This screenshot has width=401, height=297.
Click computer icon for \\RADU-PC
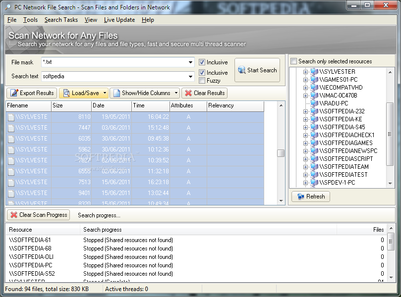tap(314, 103)
